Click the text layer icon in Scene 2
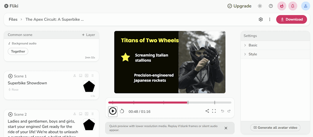313x137 pixels. point(86,114)
